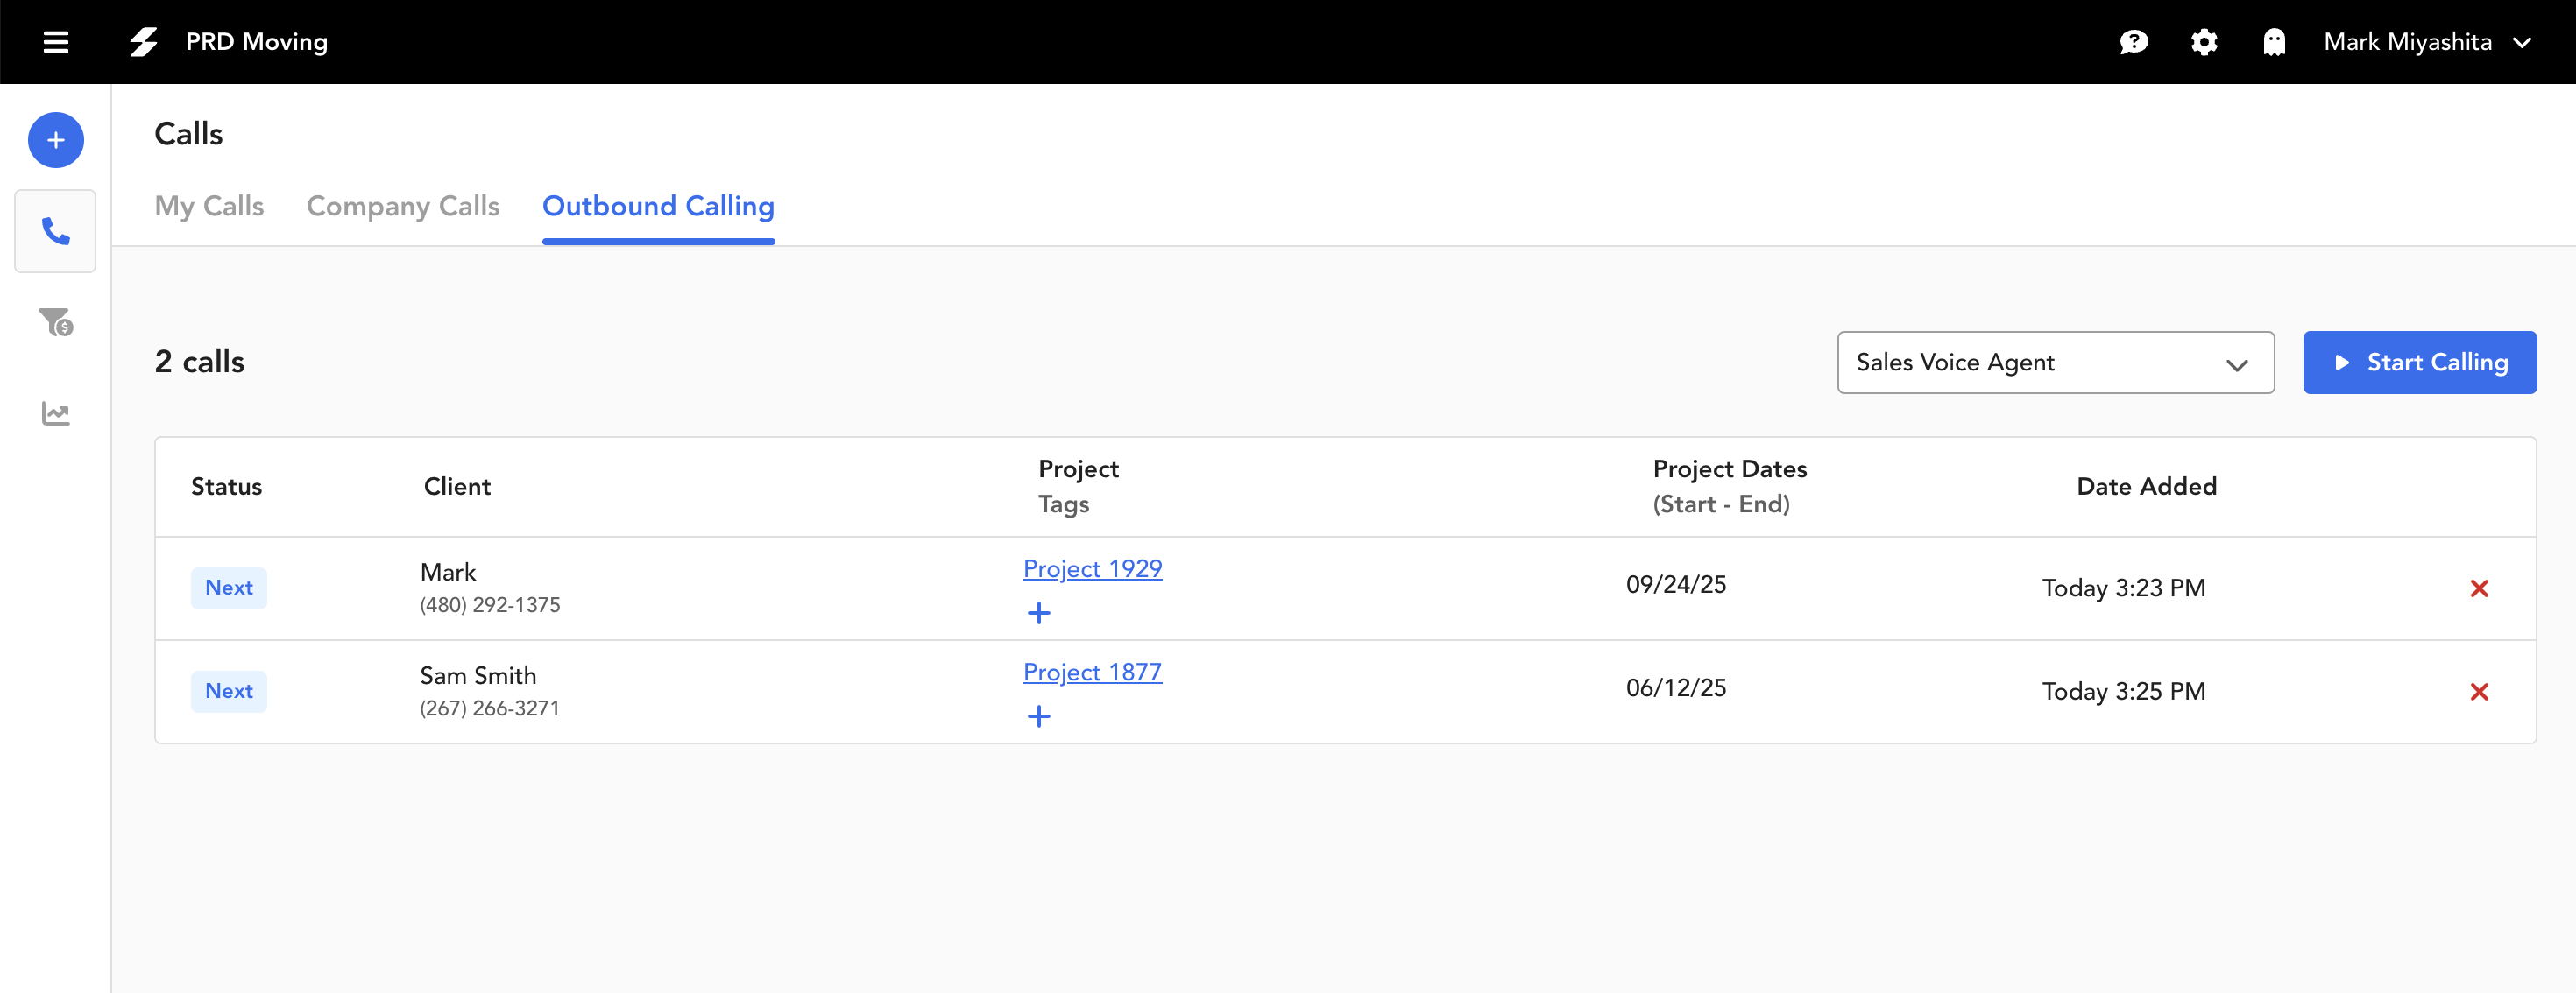Open the help chat icon
This screenshot has height=993, width=2576.
(x=2133, y=42)
